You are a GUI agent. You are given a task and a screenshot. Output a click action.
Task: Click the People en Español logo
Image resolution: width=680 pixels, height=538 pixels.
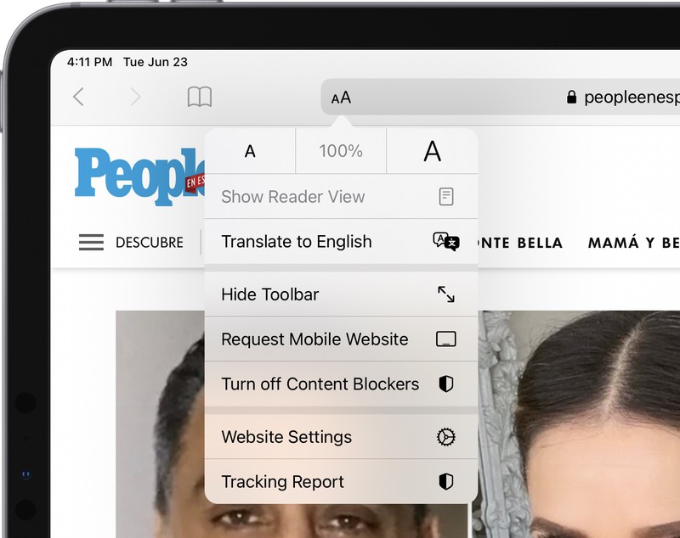coord(136,177)
